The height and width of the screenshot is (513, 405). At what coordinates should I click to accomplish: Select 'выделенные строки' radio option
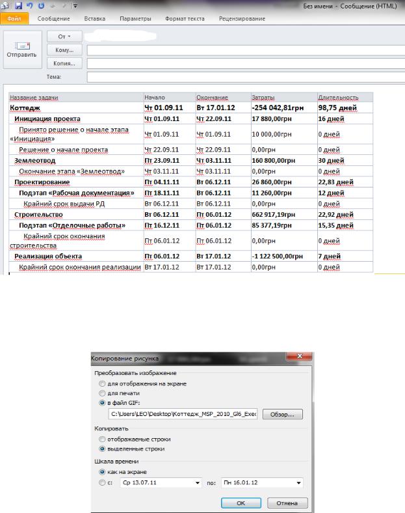(102, 449)
